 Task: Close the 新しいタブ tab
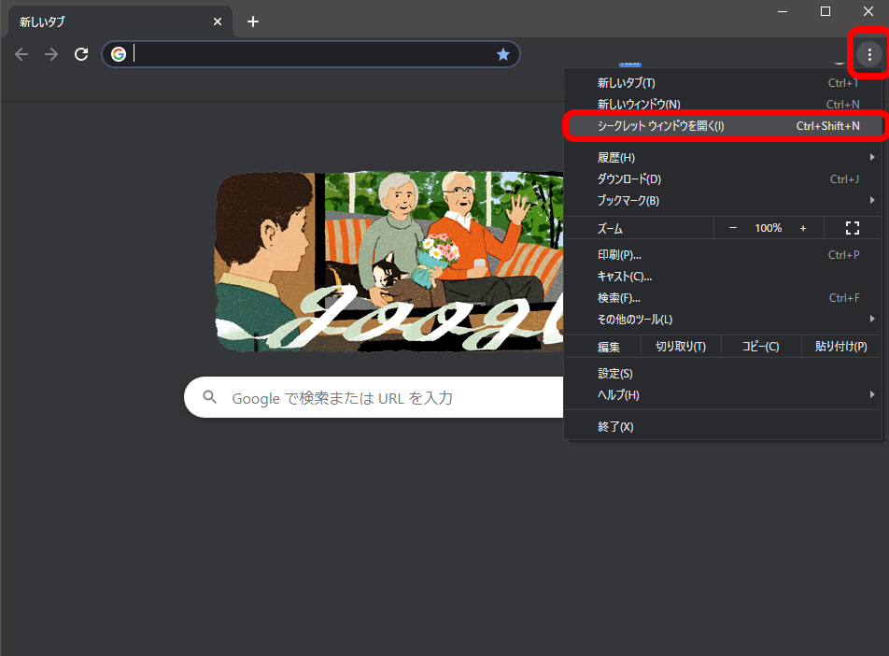pos(218,21)
